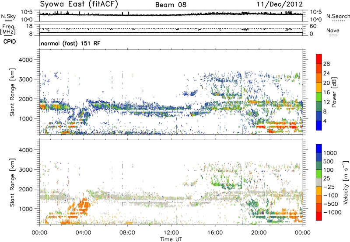Click the 'N.Search' legend label

pos(338,16)
